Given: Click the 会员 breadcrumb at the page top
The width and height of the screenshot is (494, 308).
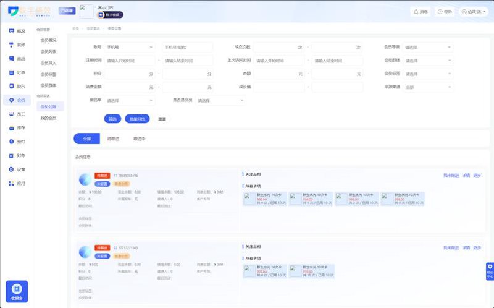Looking at the screenshot, I should tap(75, 28).
